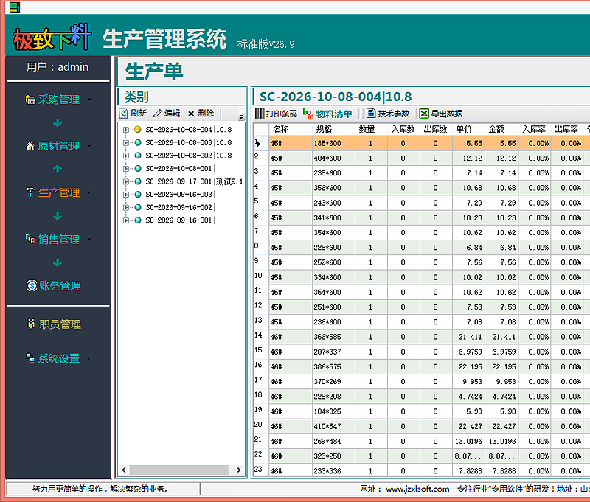Open the 原材管理 menu
The height and width of the screenshot is (502, 590).
click(x=89, y=146)
